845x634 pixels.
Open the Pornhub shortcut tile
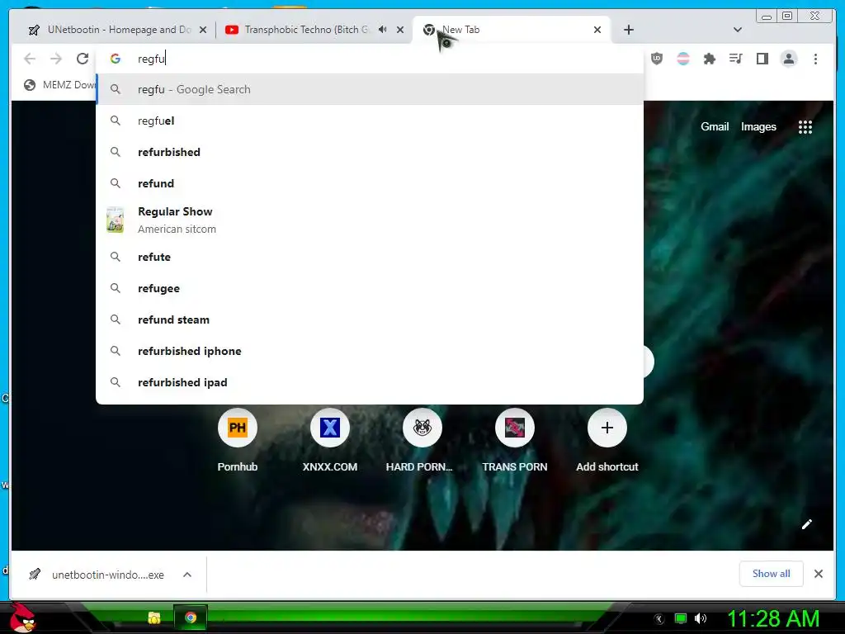(237, 441)
